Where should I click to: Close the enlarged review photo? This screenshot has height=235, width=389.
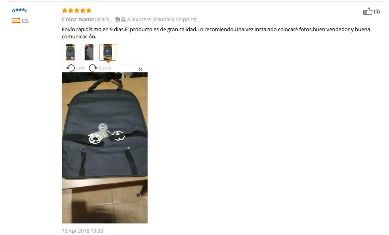coord(140,69)
